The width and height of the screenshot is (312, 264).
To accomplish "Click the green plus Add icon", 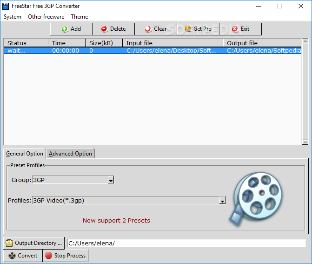I will tap(65, 29).
